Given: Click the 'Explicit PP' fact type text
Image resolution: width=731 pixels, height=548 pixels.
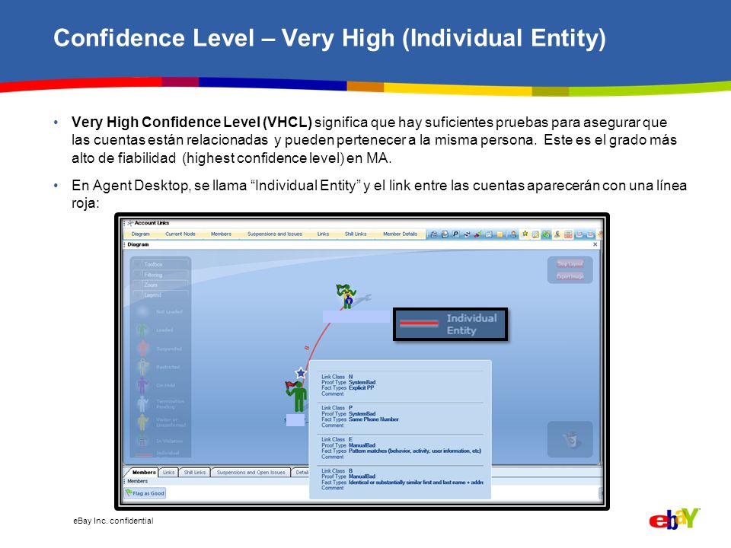Looking at the screenshot, I should 361,387.
